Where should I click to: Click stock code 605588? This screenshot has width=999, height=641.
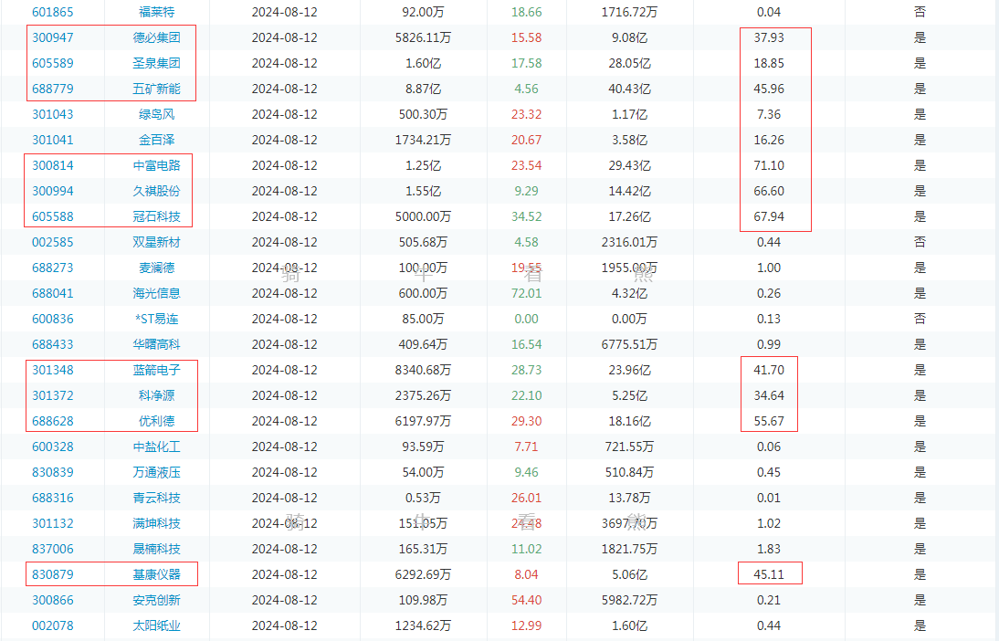point(53,216)
